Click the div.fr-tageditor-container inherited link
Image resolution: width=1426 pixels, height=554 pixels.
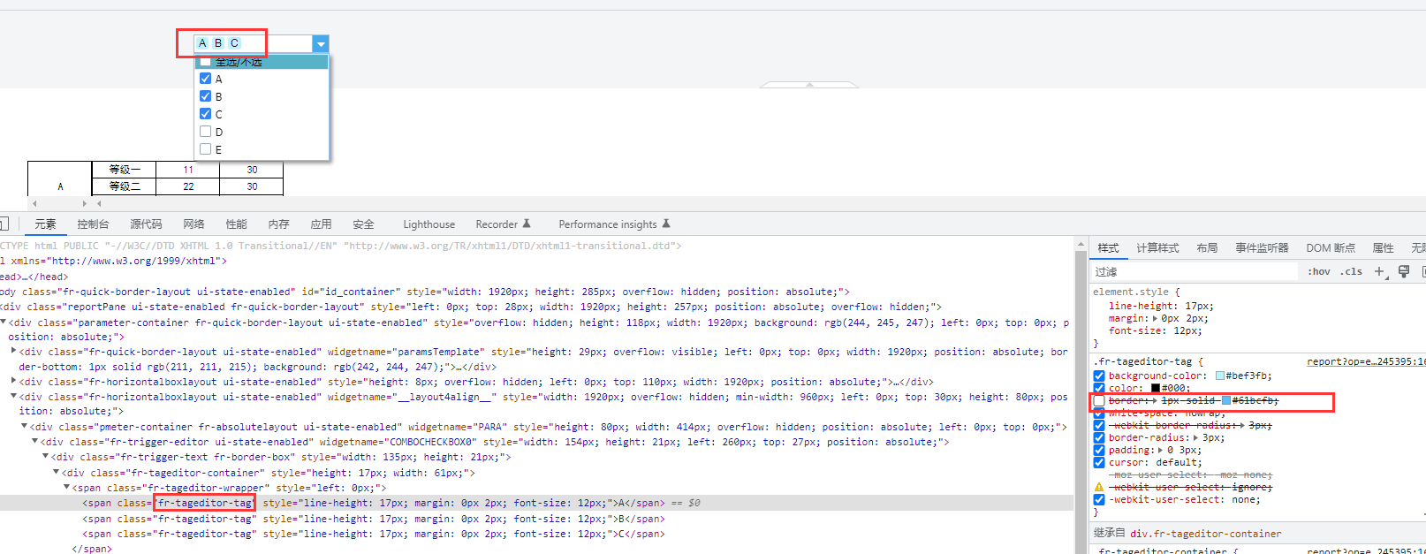[1206, 534]
